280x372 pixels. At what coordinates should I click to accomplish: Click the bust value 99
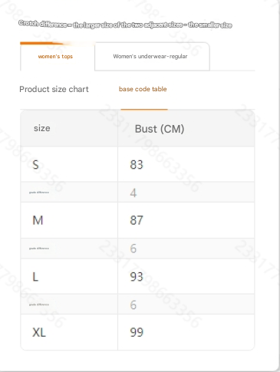pos(137,332)
